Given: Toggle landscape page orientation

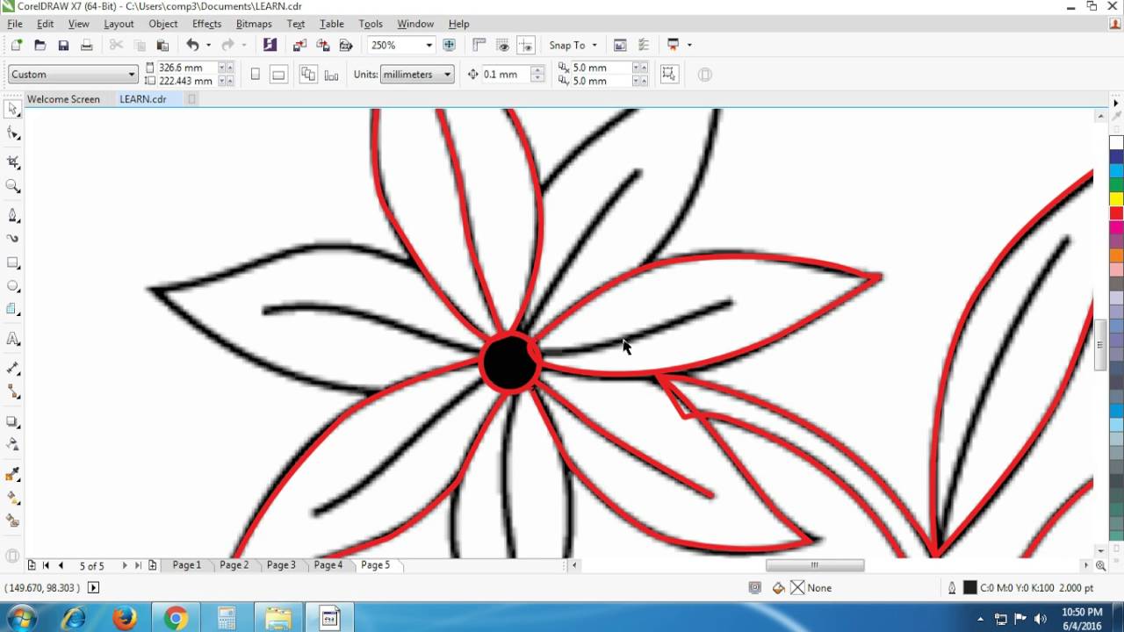Looking at the screenshot, I should click(278, 74).
